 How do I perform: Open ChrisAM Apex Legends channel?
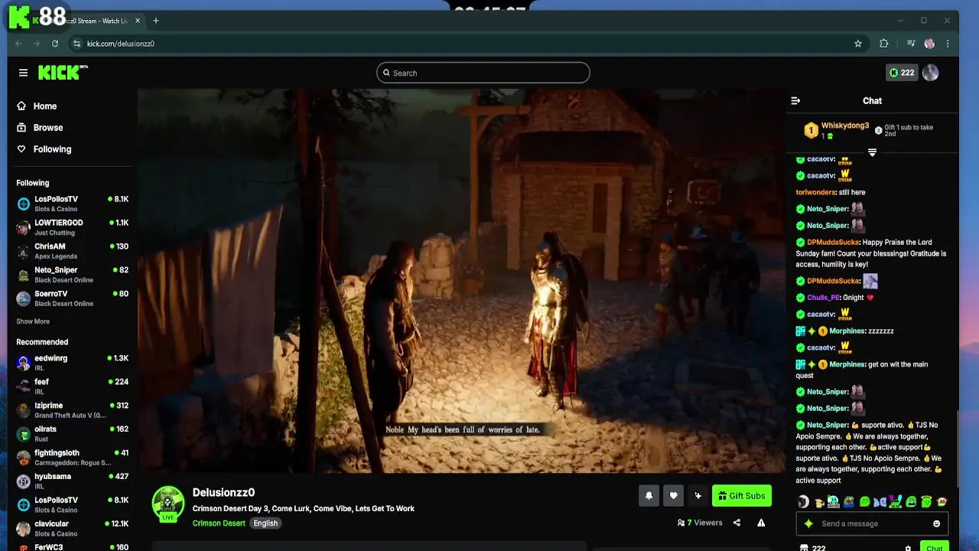pyautogui.click(x=72, y=251)
